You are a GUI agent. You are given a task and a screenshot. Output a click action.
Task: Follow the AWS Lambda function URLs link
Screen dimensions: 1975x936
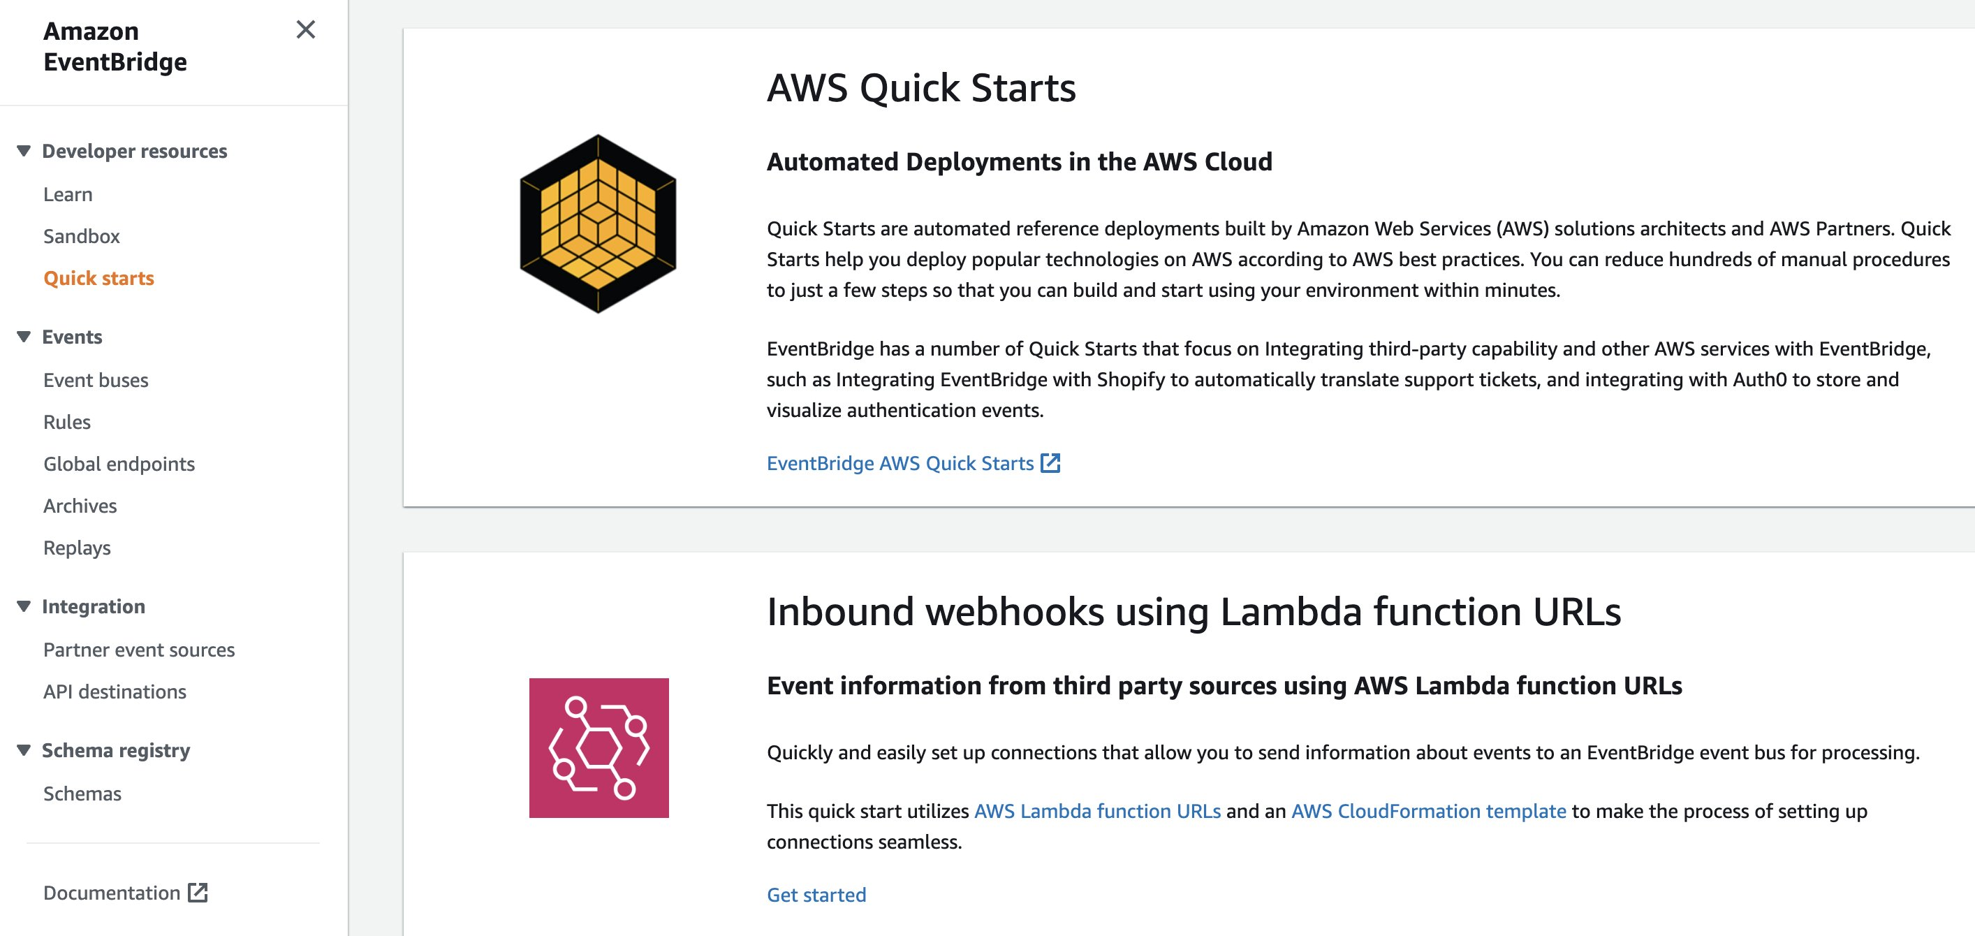(x=1097, y=811)
